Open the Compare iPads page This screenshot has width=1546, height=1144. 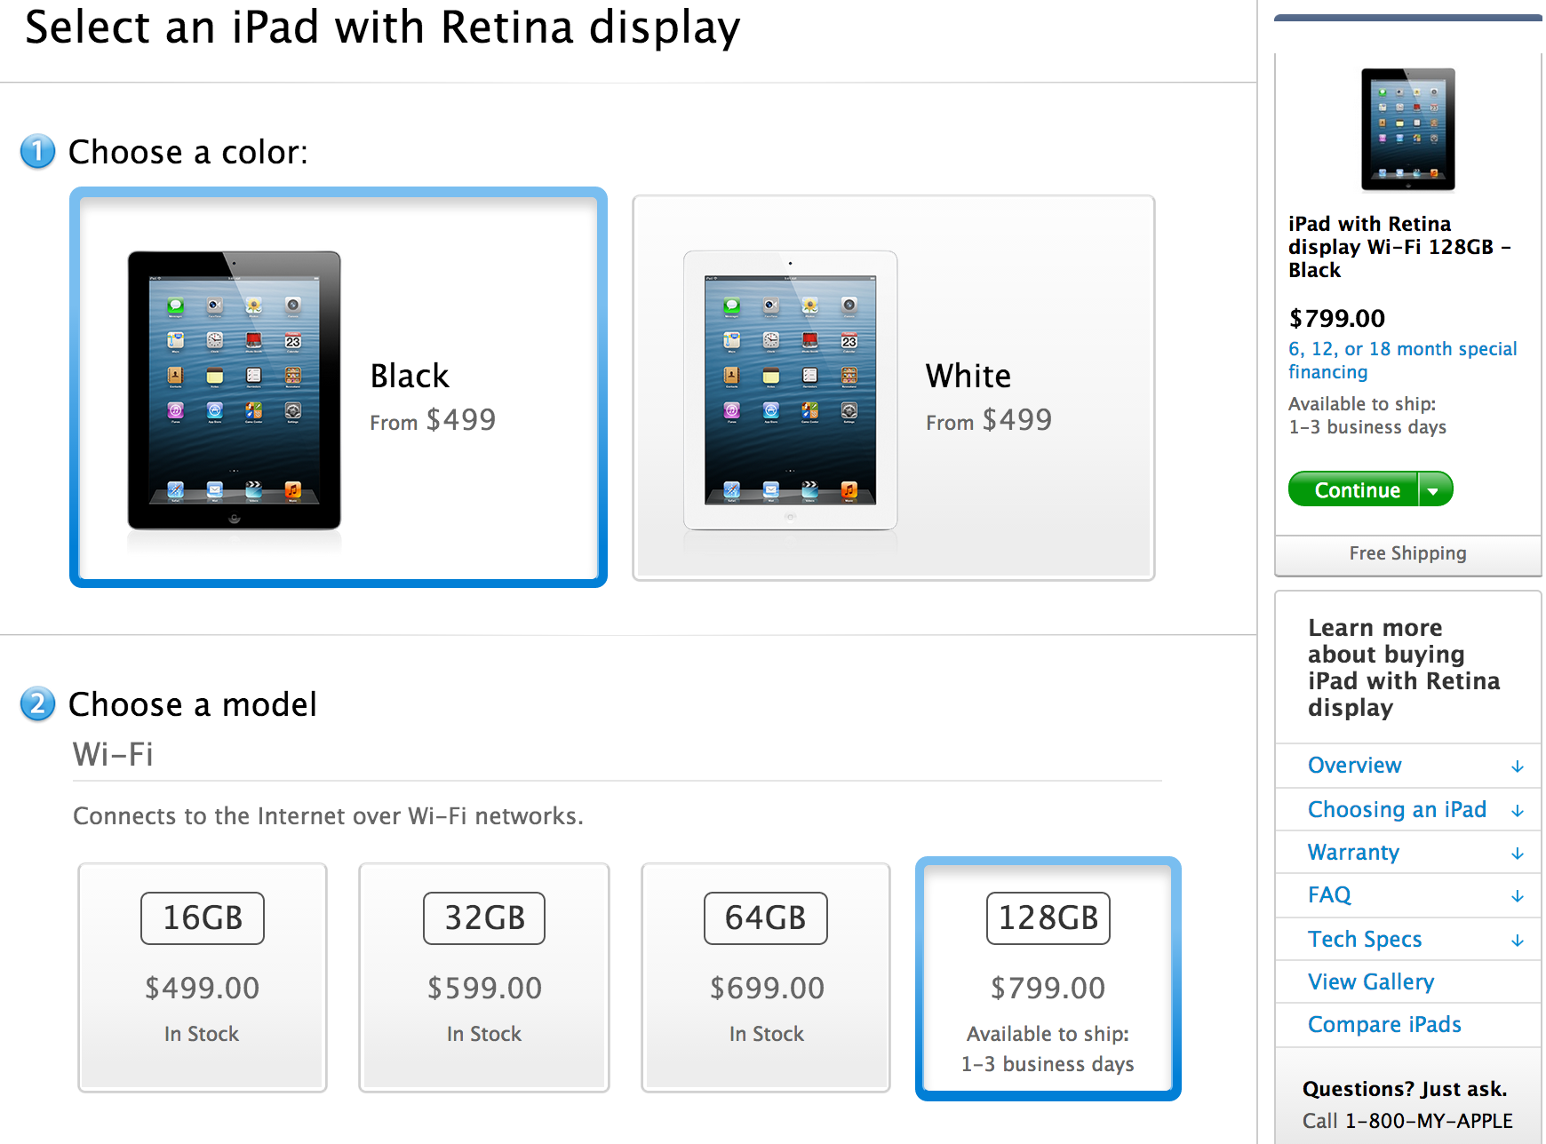(x=1383, y=1024)
